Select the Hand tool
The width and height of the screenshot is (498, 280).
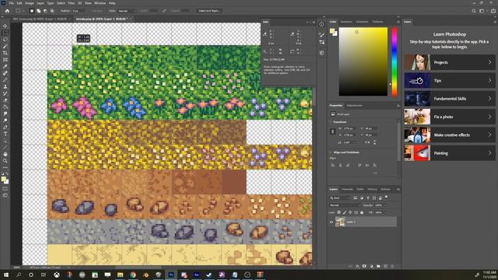coord(5,154)
